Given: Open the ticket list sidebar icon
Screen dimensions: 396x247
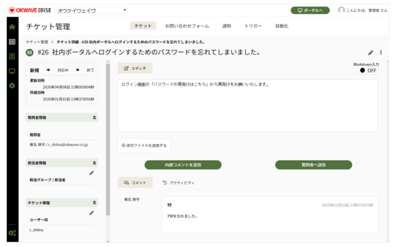Looking at the screenshot, I should pos(12,41).
